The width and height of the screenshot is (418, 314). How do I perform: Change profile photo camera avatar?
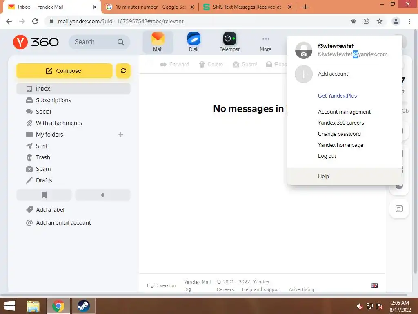pos(303,50)
